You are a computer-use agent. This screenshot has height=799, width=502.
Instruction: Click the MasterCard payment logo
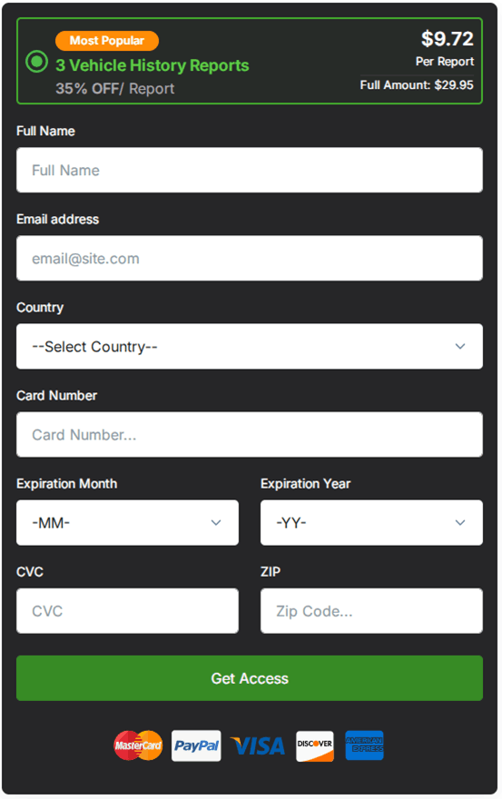click(x=138, y=745)
